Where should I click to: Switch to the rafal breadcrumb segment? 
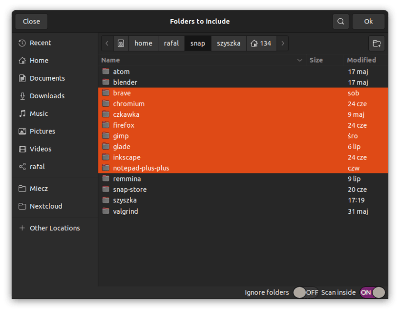pos(171,43)
